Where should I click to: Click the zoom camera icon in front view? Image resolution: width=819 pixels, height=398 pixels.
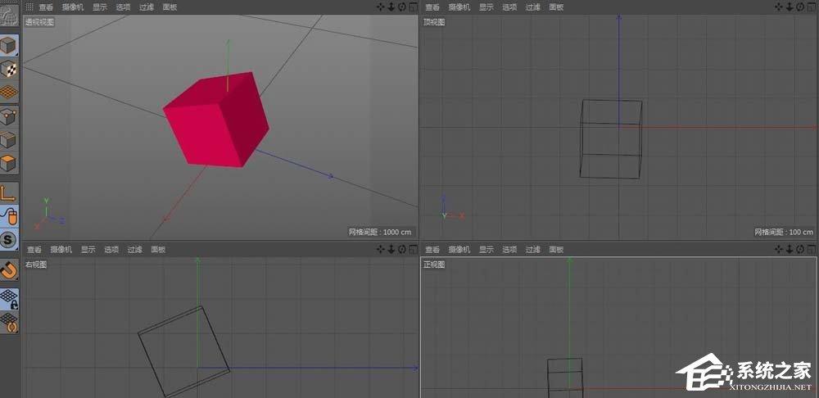[790, 249]
